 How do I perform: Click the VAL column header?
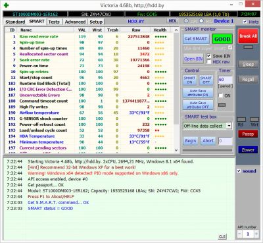tap(82, 30)
